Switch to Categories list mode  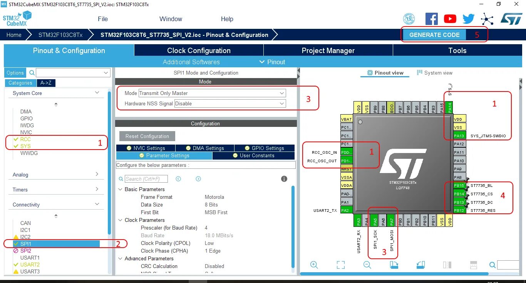click(20, 83)
